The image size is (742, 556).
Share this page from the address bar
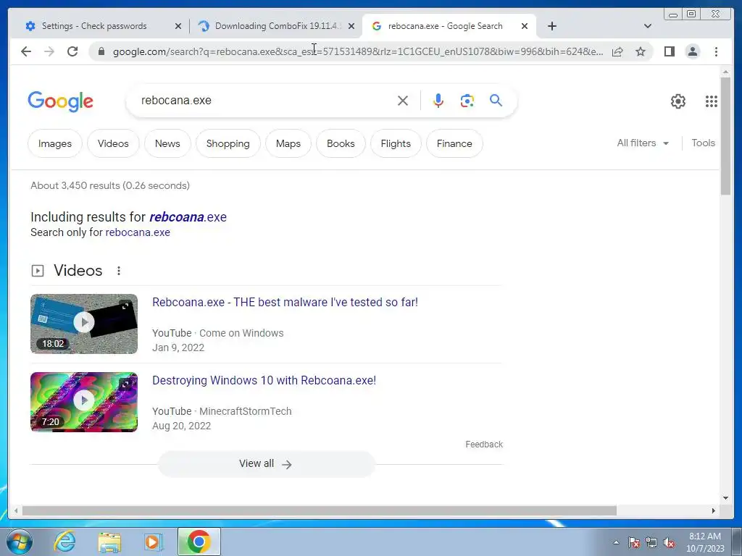617,51
